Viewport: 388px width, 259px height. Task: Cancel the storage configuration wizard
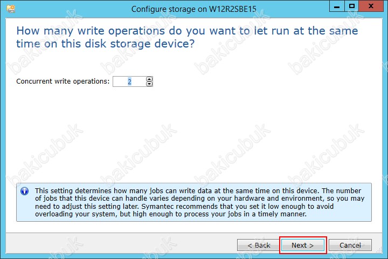(x=350, y=245)
